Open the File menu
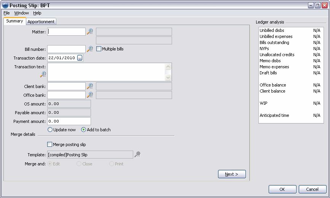This screenshot has height=198, width=330. coord(6,13)
